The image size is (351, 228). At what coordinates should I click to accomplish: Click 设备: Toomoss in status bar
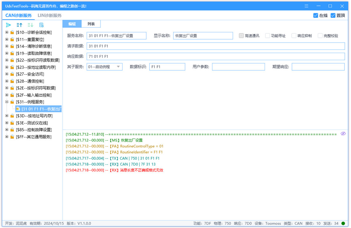coord(268,223)
